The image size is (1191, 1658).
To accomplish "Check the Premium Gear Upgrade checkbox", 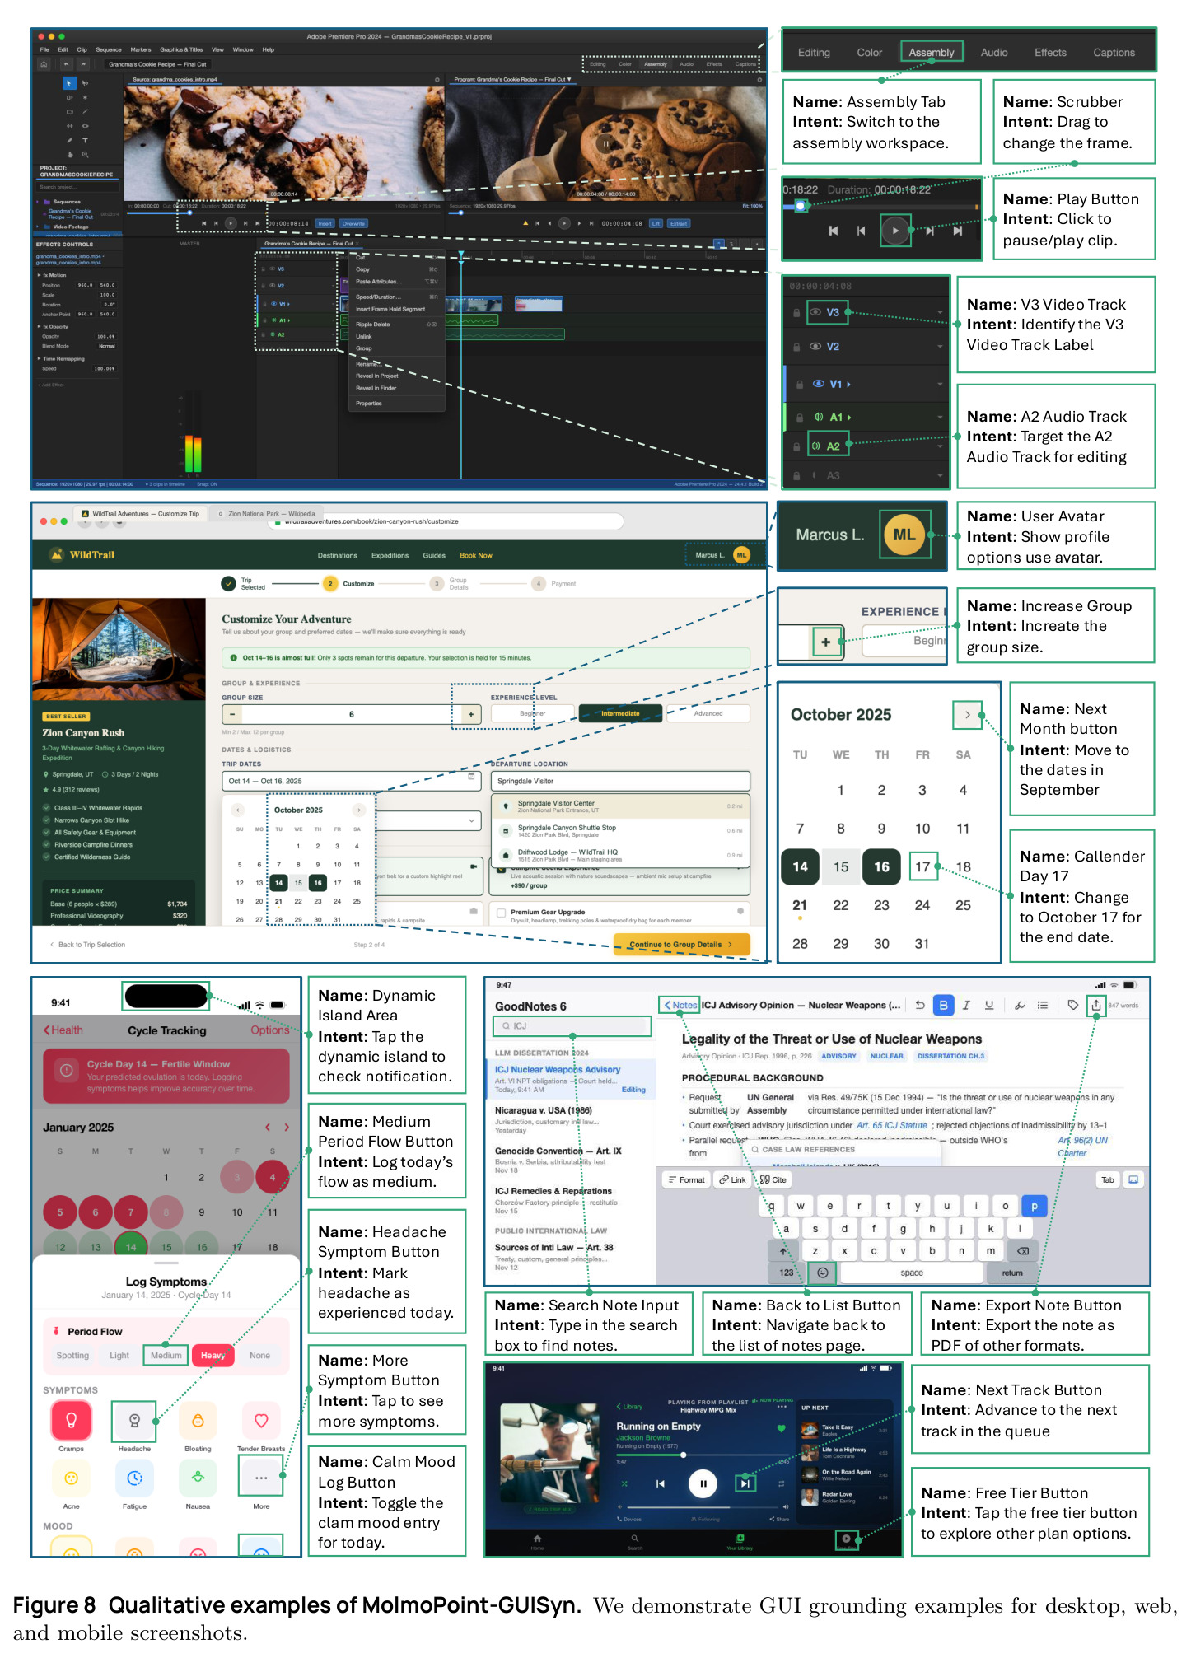I will click(501, 913).
